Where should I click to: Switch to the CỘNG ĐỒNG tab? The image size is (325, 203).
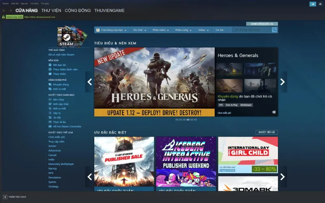(78, 11)
